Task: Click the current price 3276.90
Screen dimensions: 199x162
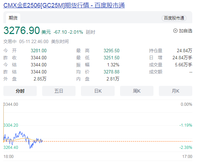Action: (x=22, y=30)
